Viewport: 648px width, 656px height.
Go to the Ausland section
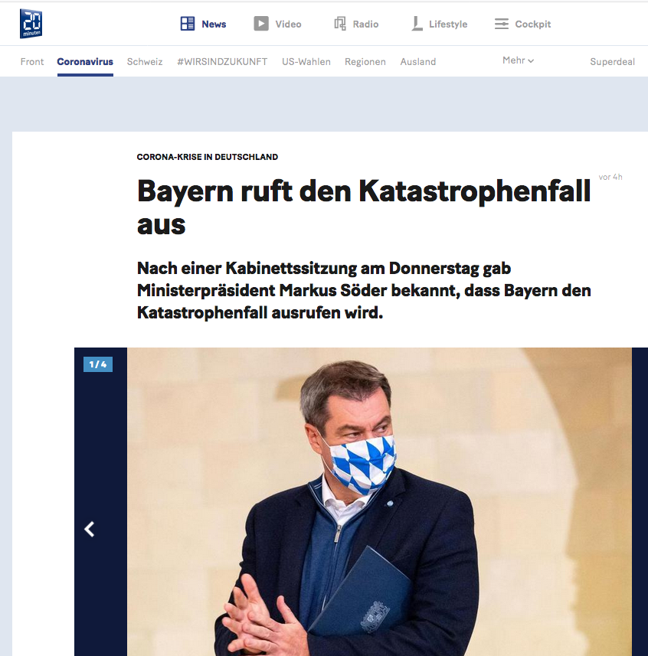[418, 62]
